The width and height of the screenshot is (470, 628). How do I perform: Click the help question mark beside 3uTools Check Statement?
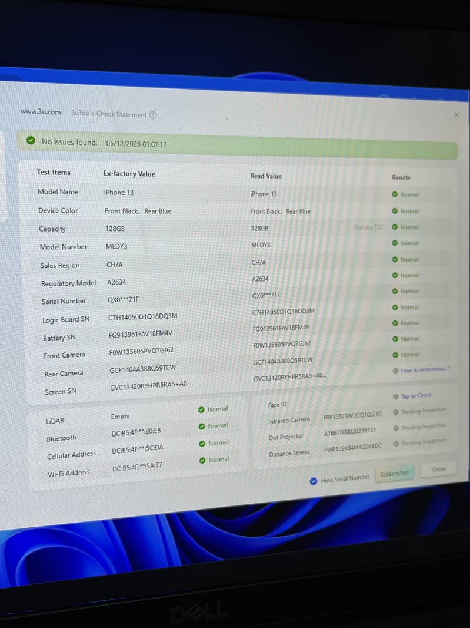153,115
